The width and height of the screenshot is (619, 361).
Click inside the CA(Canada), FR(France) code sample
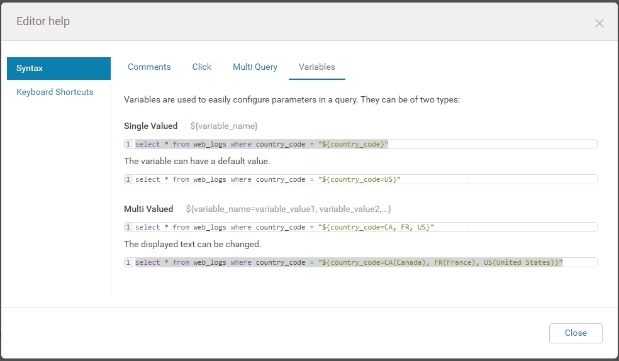click(x=360, y=262)
